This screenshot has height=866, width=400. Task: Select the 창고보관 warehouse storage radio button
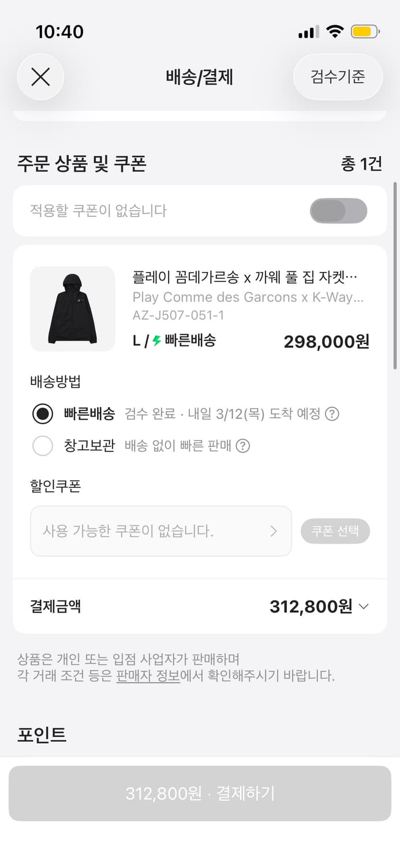43,446
